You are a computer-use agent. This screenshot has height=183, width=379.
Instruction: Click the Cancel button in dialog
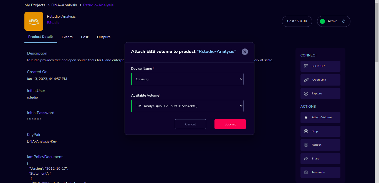(x=190, y=124)
